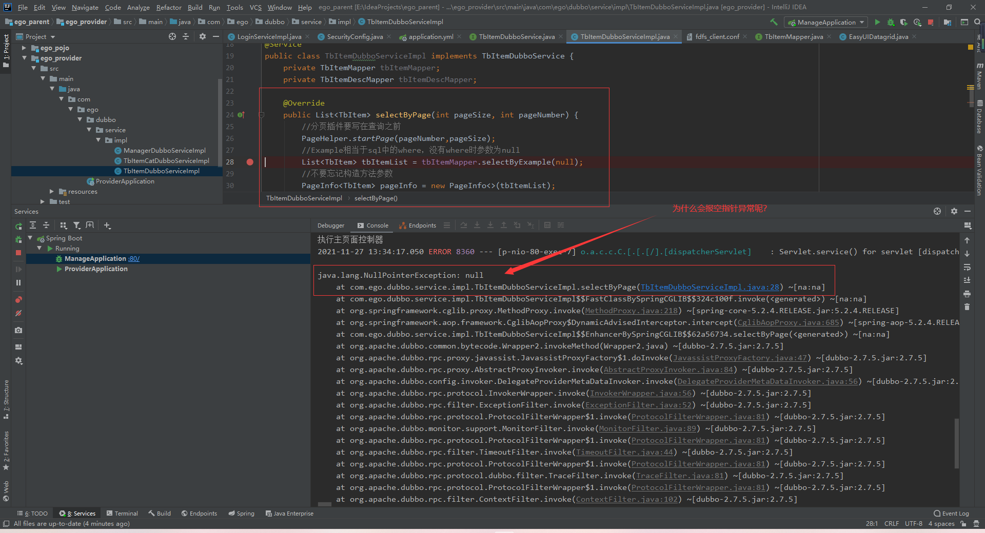Open the Group By options in Services
The width and height of the screenshot is (985, 533).
64,225
